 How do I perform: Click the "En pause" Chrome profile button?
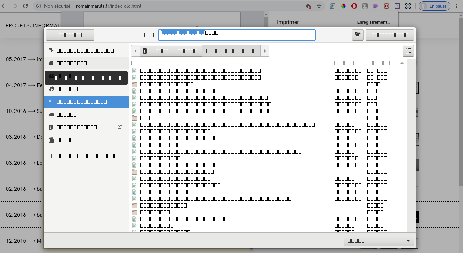click(435, 6)
